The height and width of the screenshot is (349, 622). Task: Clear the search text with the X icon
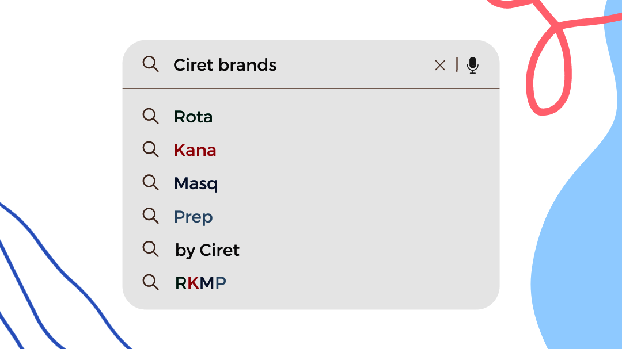[x=440, y=65]
